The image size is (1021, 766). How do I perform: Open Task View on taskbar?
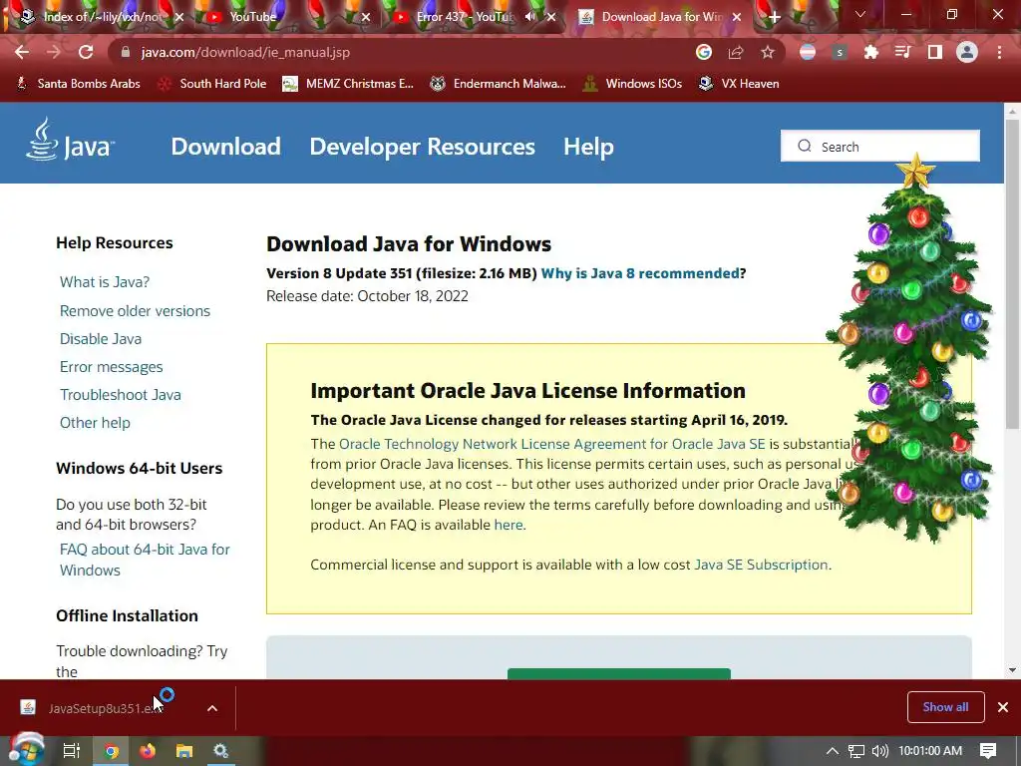tap(71, 751)
